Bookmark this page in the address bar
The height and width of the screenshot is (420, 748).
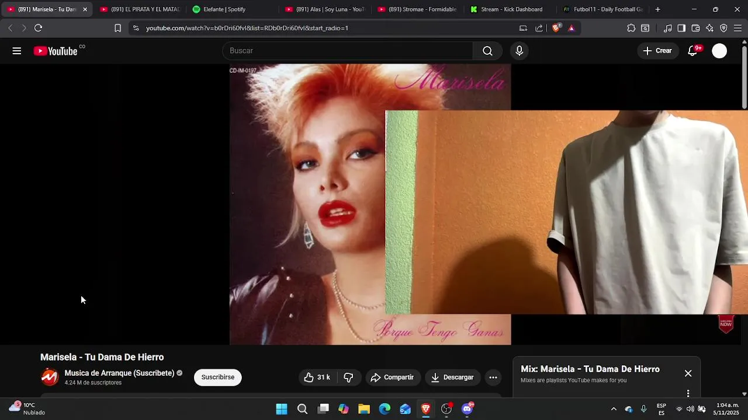point(117,28)
